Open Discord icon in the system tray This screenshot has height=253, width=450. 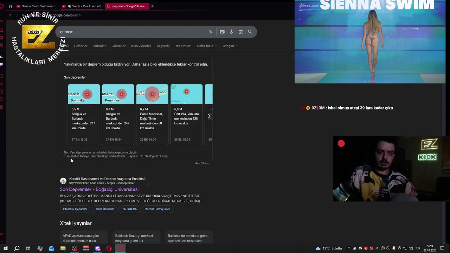(x=360, y=248)
